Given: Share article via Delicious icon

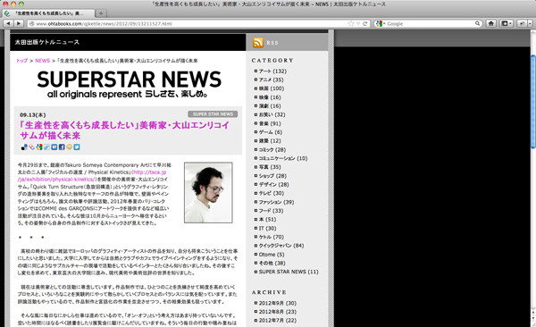Looking at the screenshot, I should (24, 147).
